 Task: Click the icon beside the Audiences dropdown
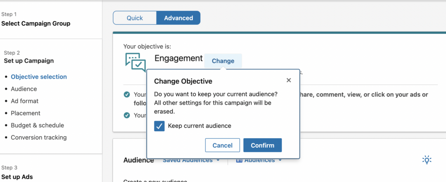pyautogui.click(x=239, y=160)
